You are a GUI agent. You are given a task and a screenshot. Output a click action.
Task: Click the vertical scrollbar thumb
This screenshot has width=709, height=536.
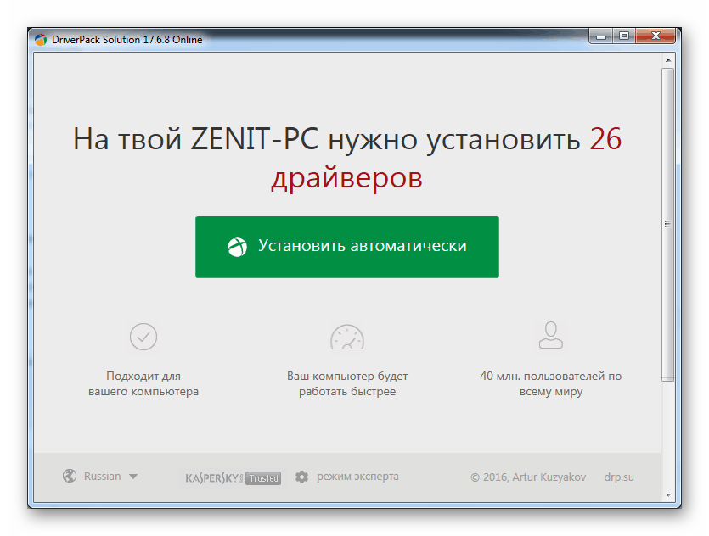[668, 225]
